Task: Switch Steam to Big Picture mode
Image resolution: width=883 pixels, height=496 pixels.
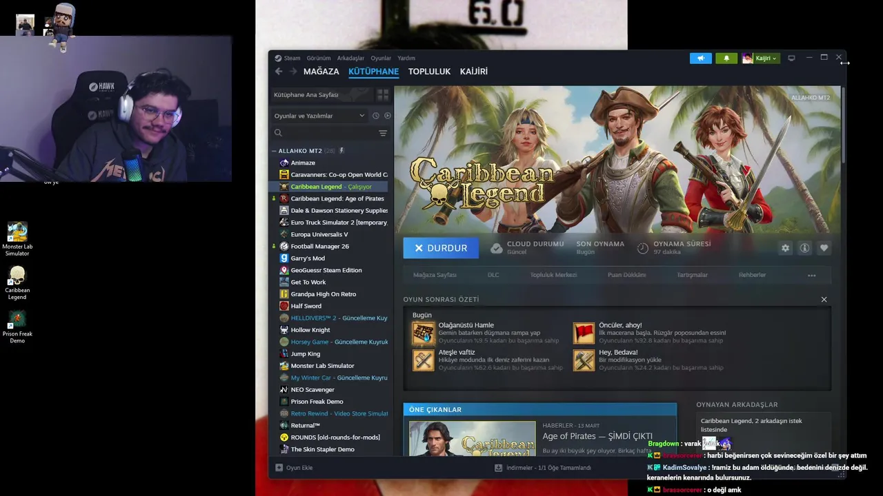Action: (791, 58)
